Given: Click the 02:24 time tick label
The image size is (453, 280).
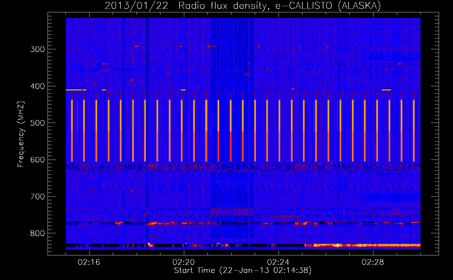Looking at the screenshot, I should tap(278, 262).
